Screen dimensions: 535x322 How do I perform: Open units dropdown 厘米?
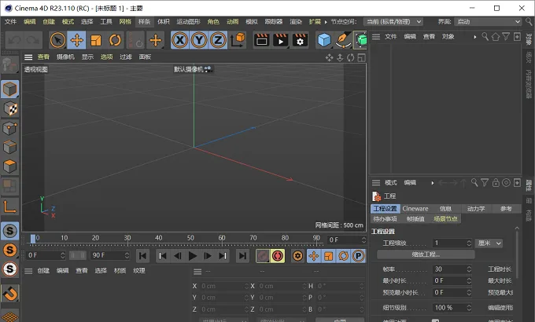click(x=489, y=243)
